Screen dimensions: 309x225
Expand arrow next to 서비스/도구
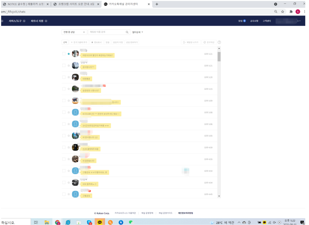click(24, 21)
